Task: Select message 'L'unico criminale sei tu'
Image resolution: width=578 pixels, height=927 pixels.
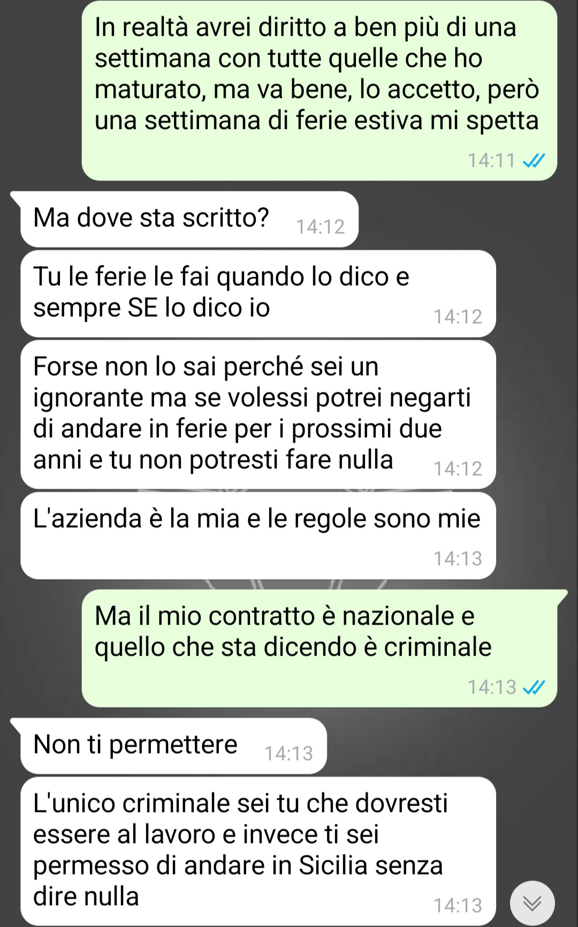Action: [x=258, y=851]
